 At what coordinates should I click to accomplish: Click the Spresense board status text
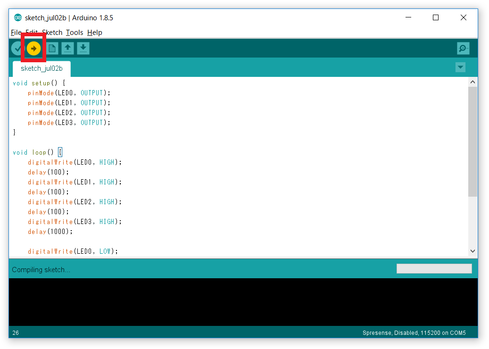(414, 333)
